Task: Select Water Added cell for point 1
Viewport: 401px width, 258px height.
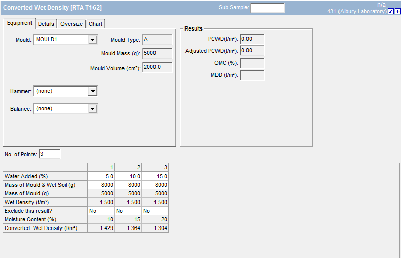Action: pyautogui.click(x=101, y=176)
